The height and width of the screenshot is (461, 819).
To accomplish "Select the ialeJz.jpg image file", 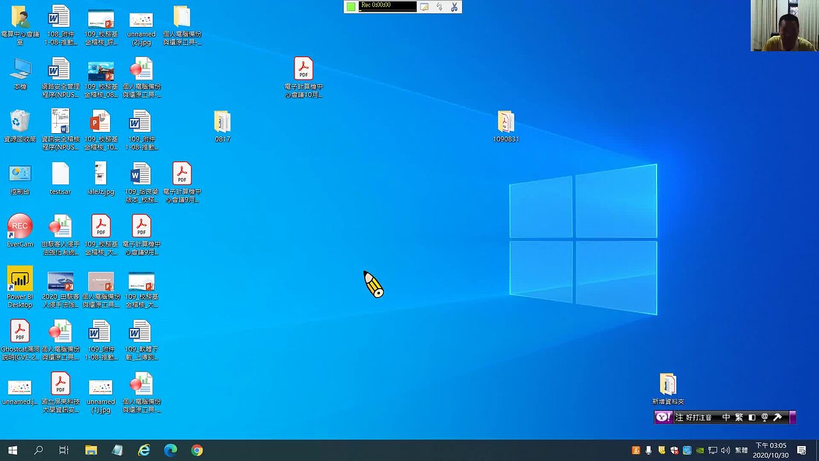I will (x=100, y=178).
